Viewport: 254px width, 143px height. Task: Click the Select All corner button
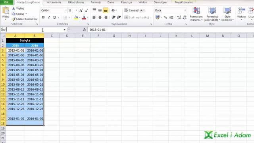coord(3,36)
